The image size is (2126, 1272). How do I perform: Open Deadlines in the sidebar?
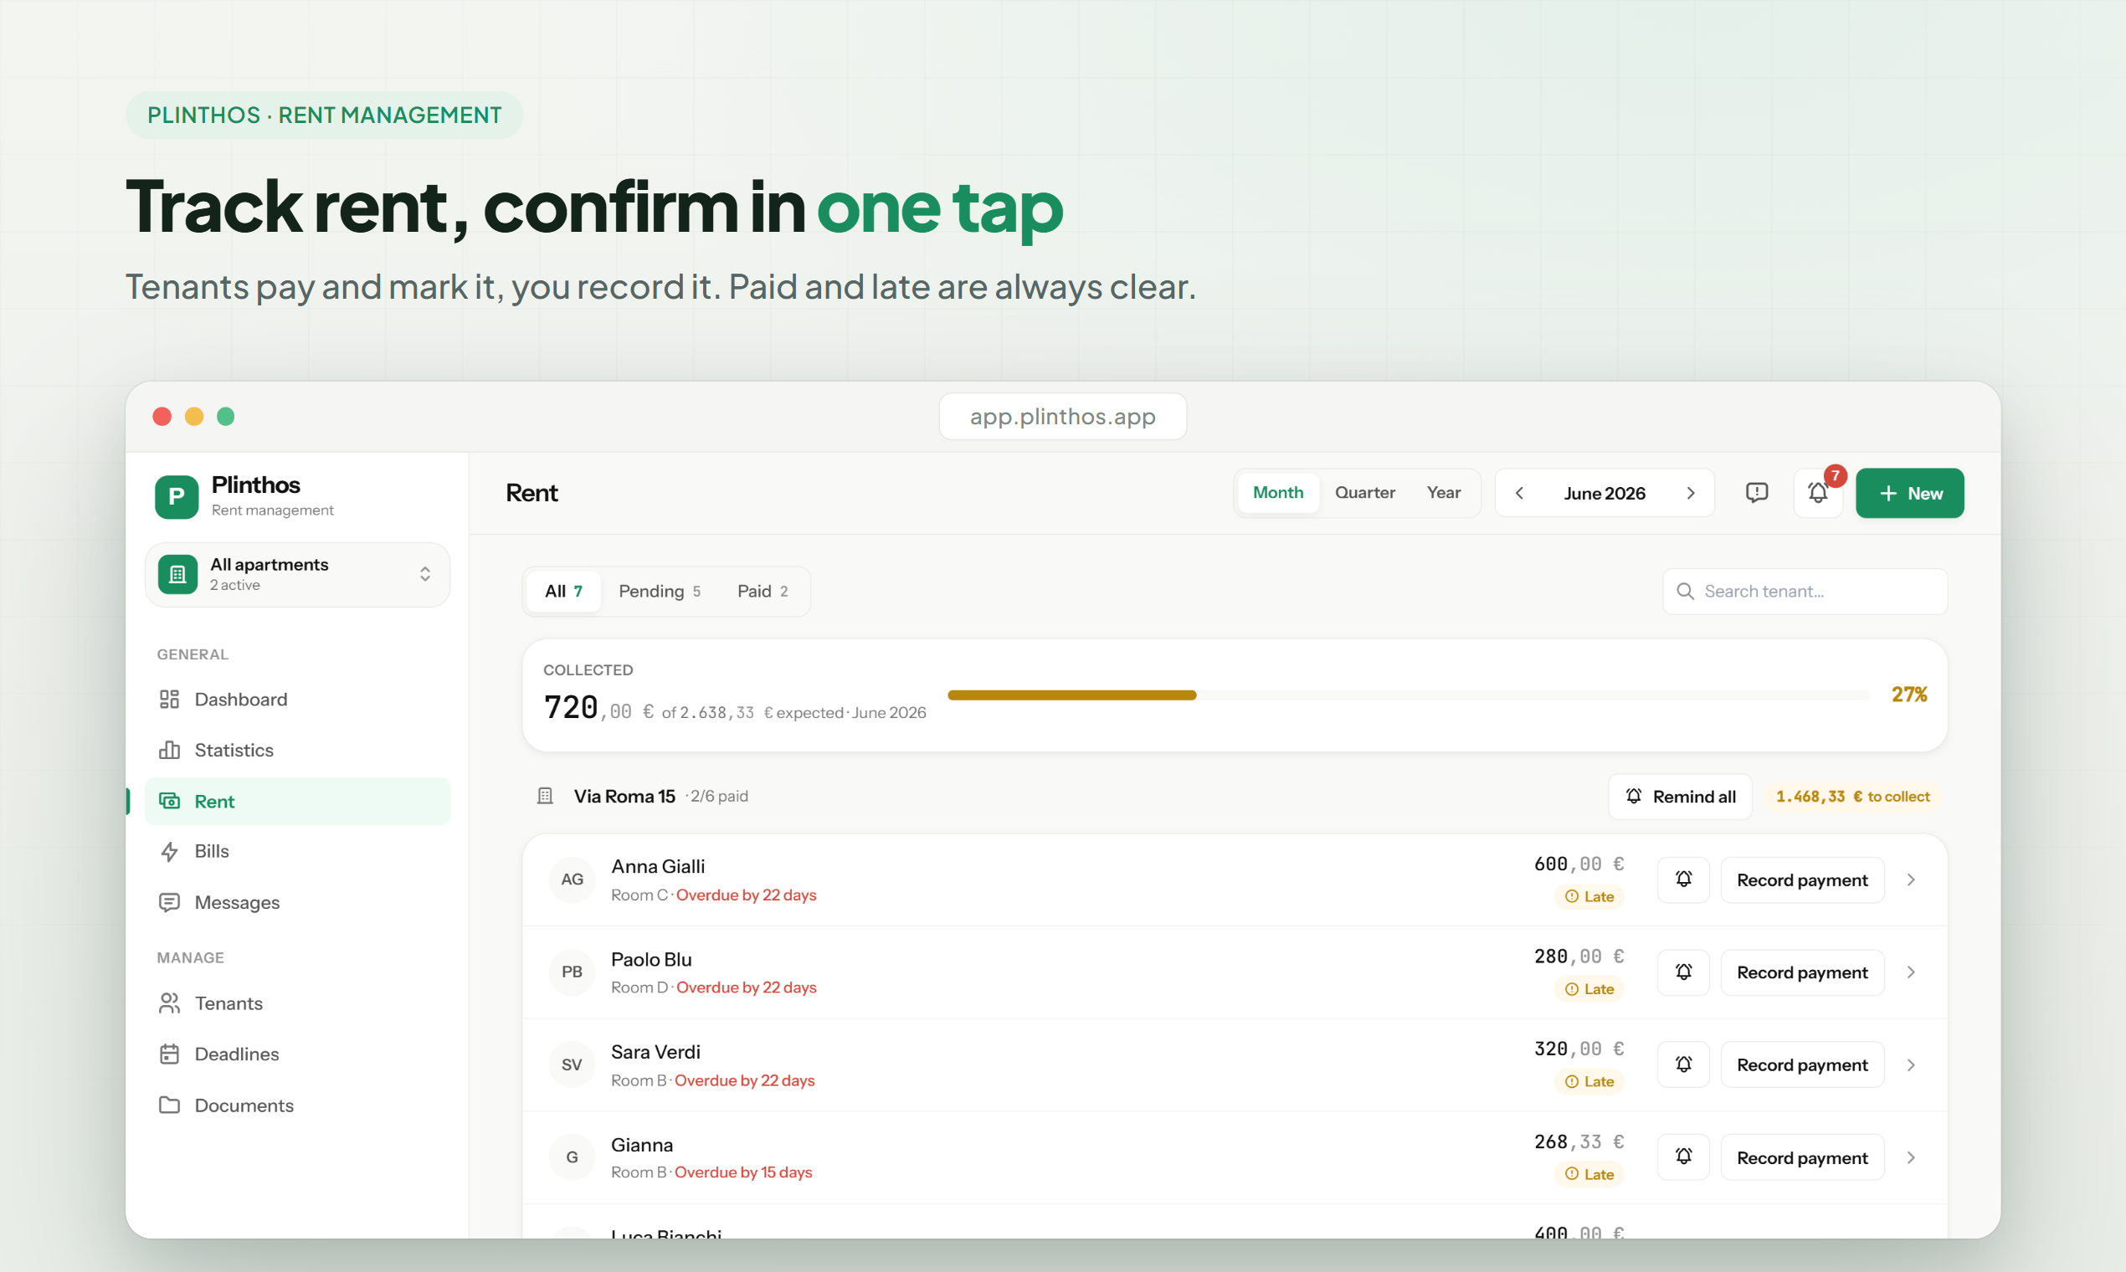coord(297,1054)
